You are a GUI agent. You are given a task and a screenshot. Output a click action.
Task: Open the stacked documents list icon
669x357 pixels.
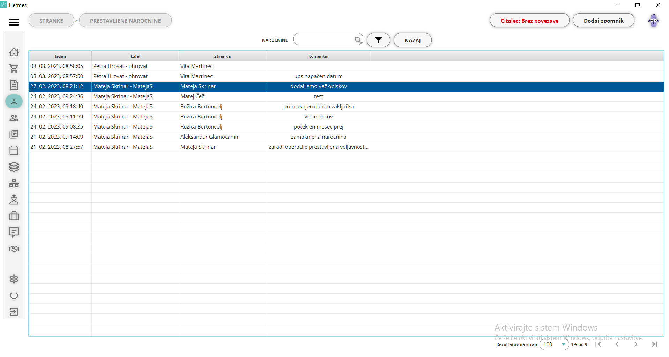point(14,134)
